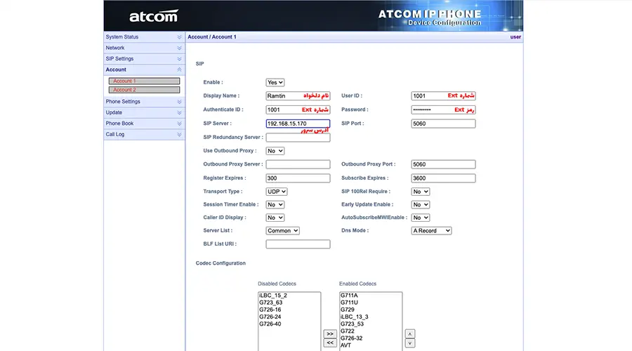Open the Use Outbound Proxy dropdown
Image resolution: width=632 pixels, height=351 pixels.
tap(275, 151)
